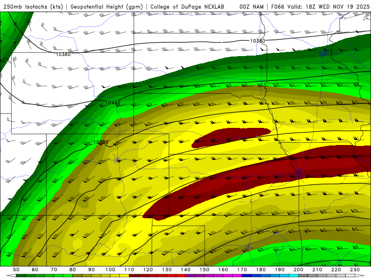Viewport: 371px width, 278px height.
Task: Click the 10440 height contour label
Action: (113, 103)
